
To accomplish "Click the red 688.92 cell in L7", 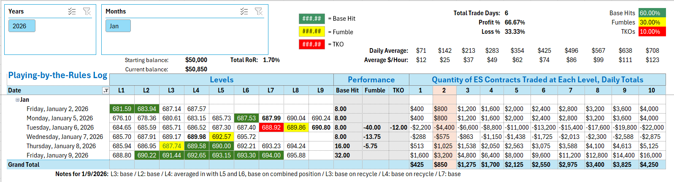I will [271, 128].
